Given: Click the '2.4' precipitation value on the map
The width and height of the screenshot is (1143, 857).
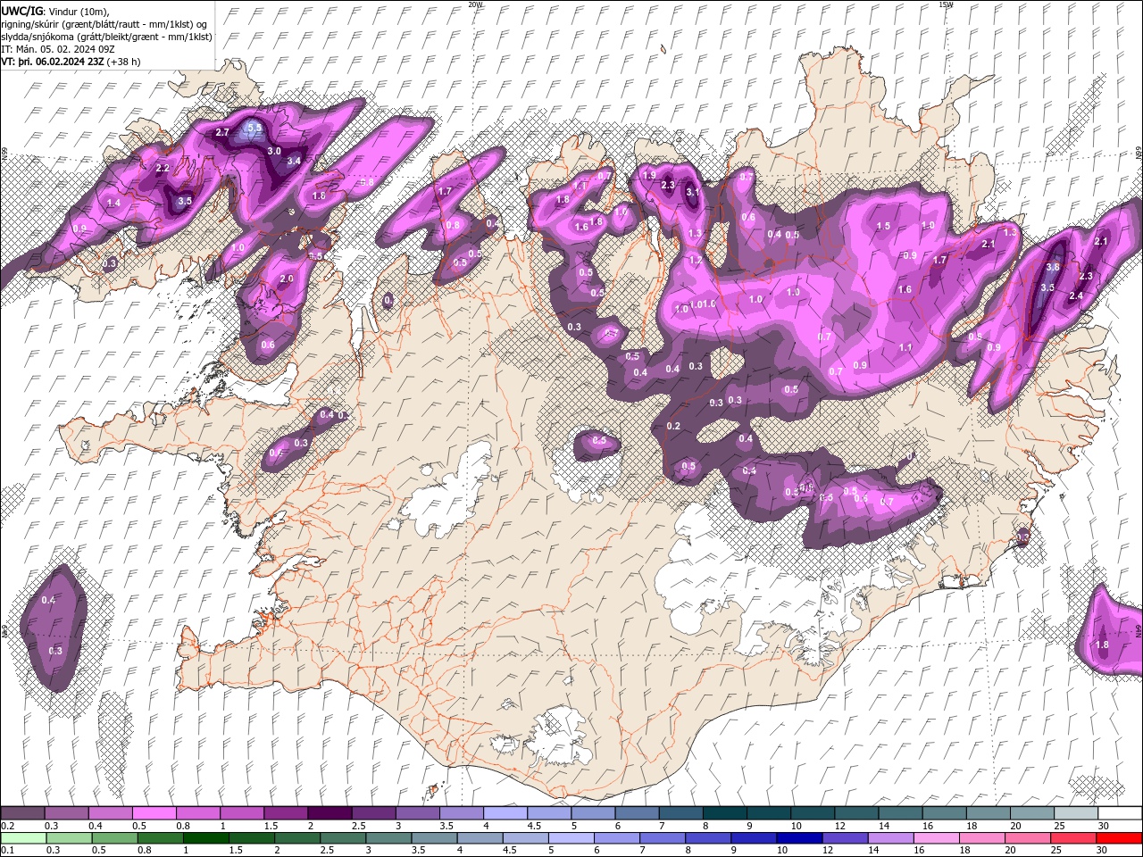Looking at the screenshot, I should click(1076, 296).
